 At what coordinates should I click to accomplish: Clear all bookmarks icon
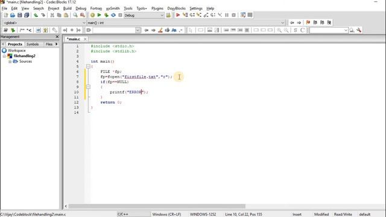(x=329, y=23)
